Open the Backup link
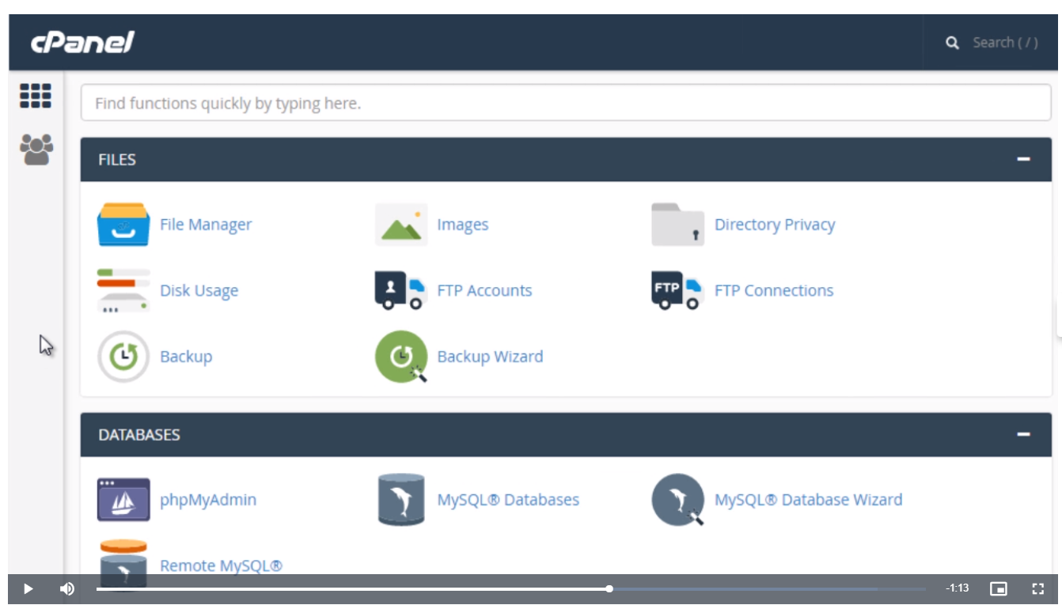1062x605 pixels. (x=186, y=357)
